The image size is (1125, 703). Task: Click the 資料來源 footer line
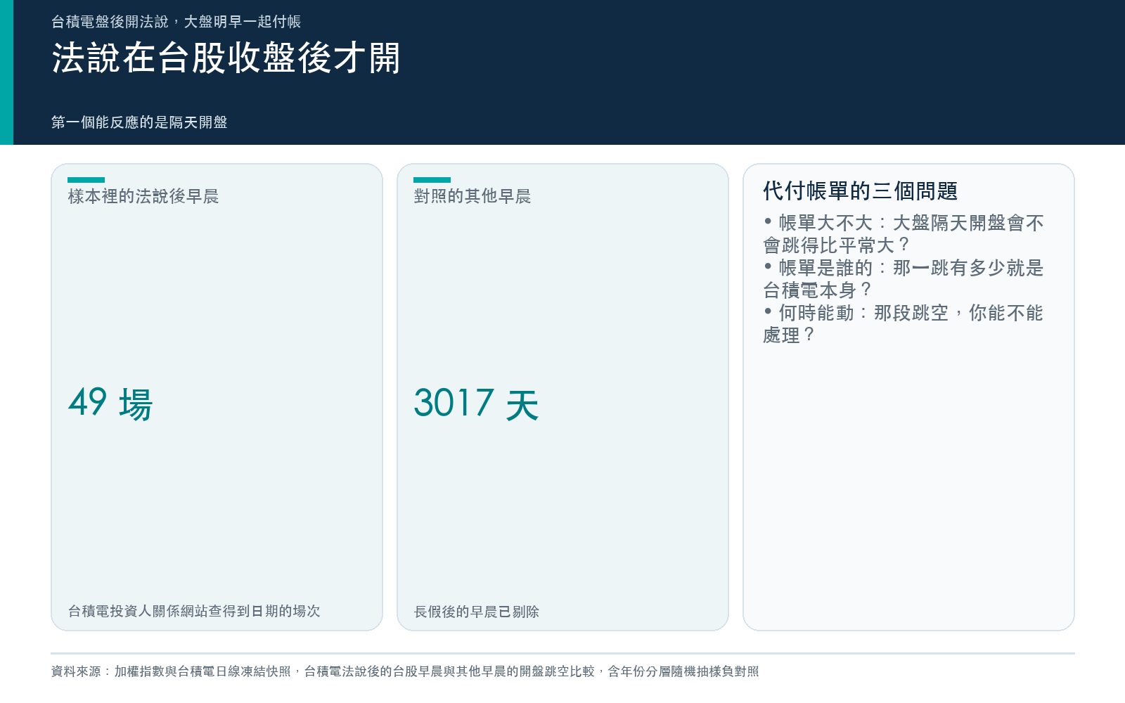[405, 671]
